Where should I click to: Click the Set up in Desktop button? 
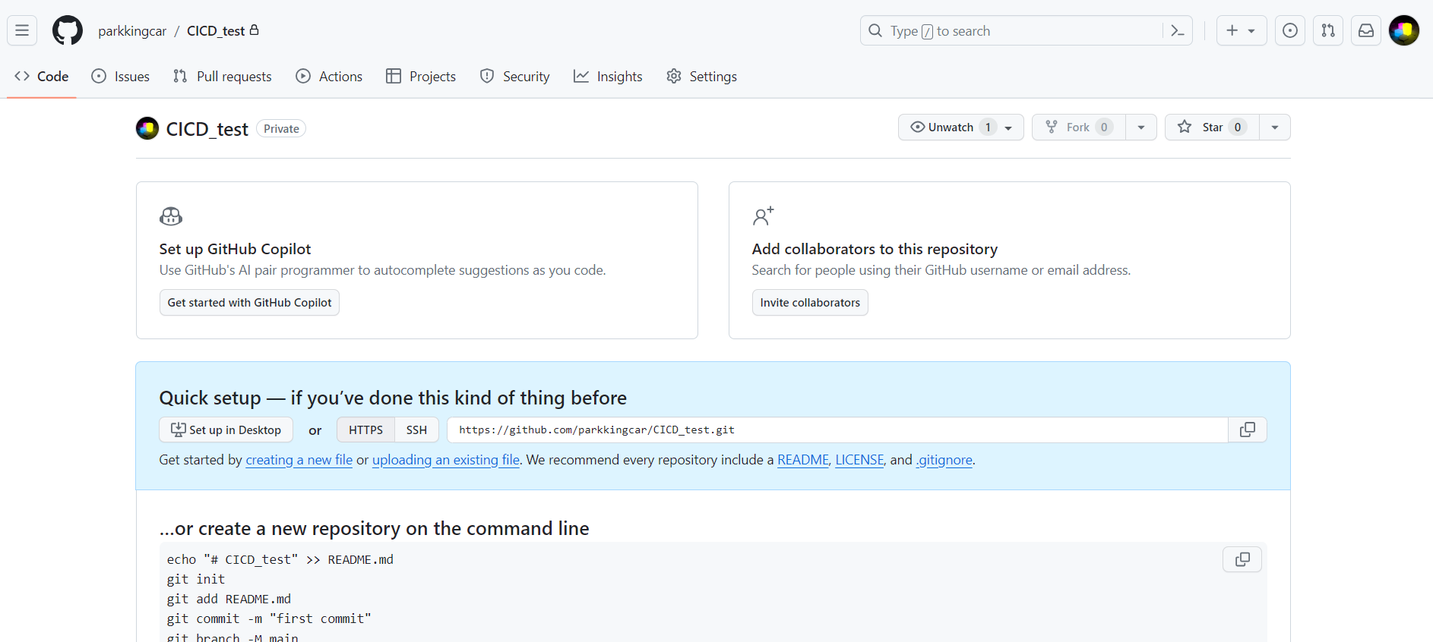pos(226,430)
